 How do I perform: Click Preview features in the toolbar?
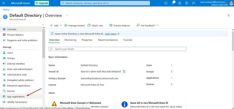[x=120, y=25]
